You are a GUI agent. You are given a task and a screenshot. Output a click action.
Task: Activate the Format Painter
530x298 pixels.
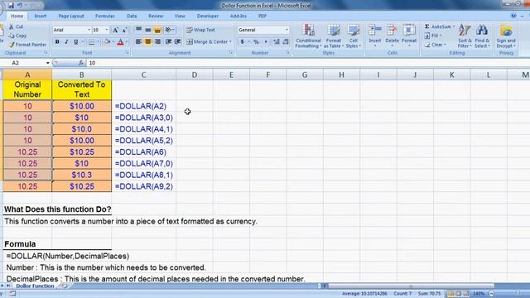[x=27, y=45]
